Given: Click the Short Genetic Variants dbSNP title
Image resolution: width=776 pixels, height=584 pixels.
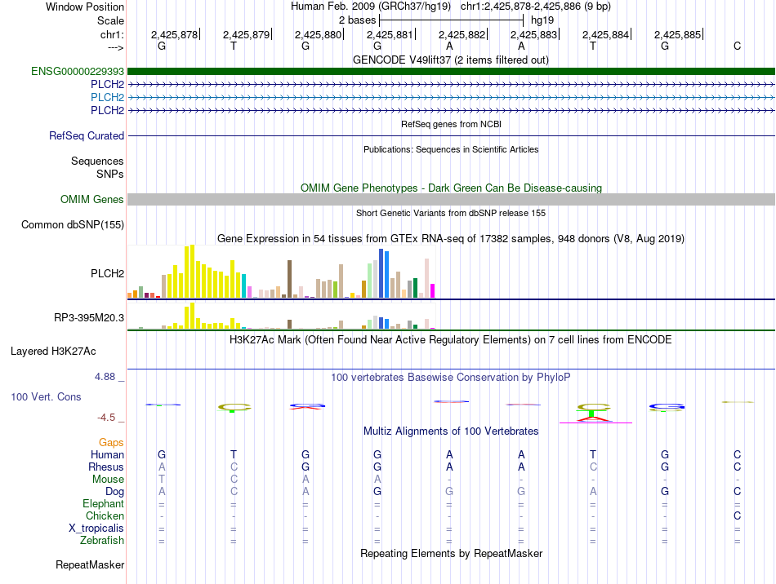Looking at the screenshot, I should coord(451,213).
